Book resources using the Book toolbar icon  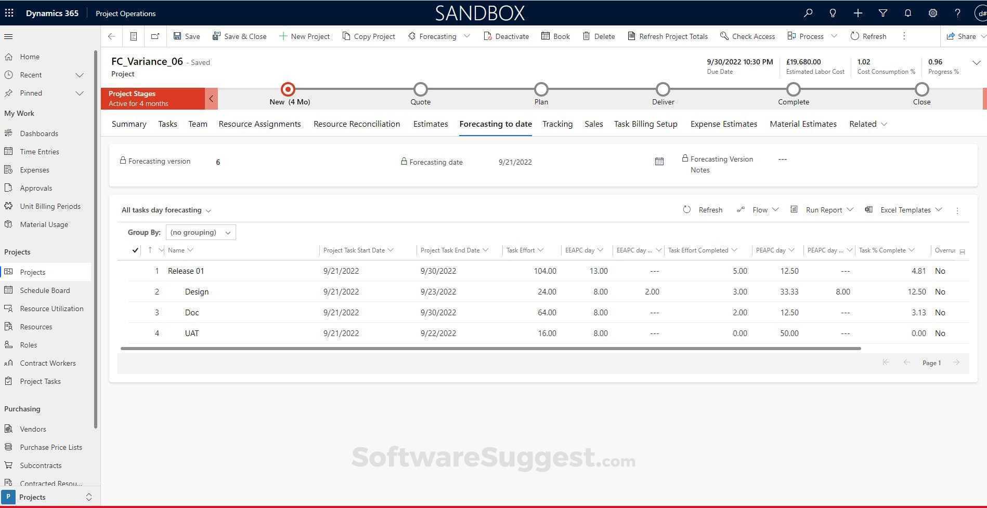tap(555, 36)
